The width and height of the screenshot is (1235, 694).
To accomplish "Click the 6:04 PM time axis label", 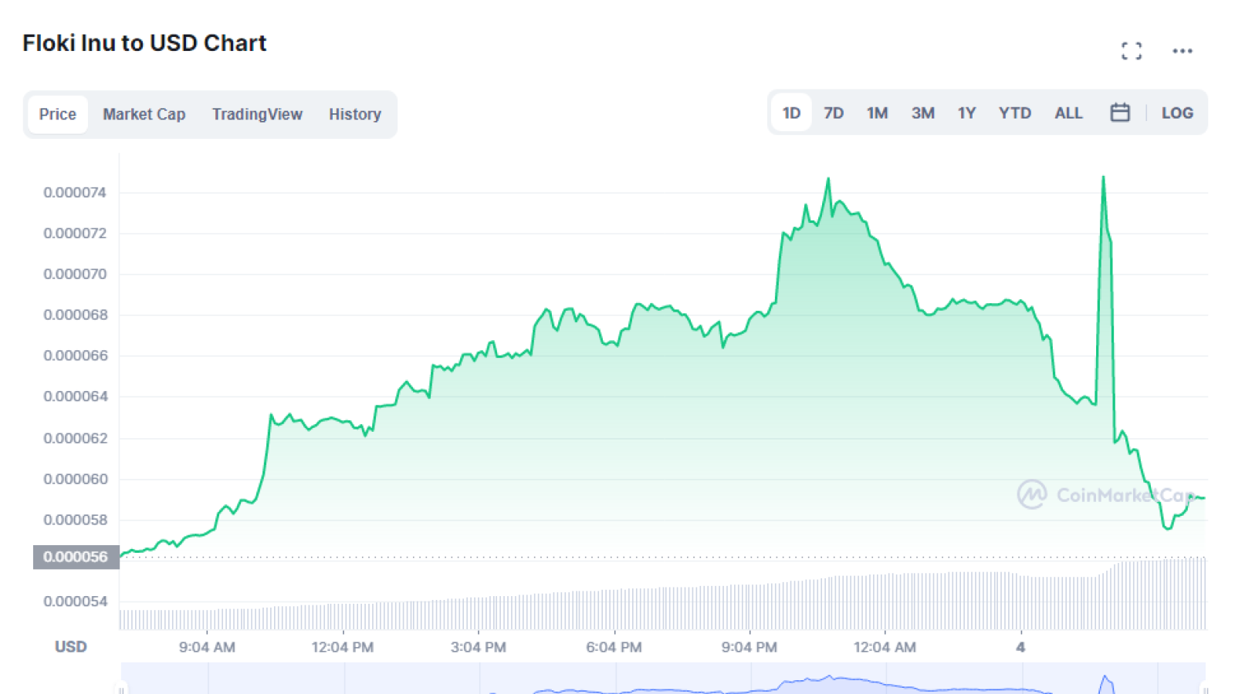I will click(614, 647).
